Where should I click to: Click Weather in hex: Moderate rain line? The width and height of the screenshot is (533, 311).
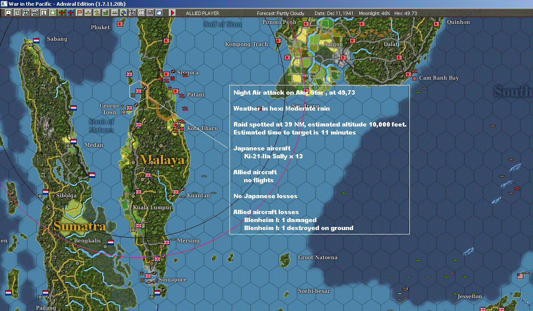[281, 108]
